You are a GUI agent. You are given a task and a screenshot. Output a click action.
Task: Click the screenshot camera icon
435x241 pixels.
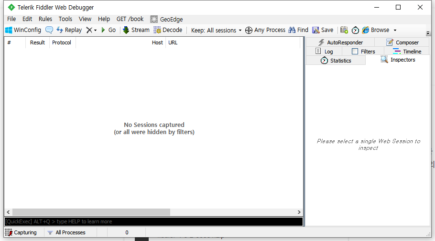click(x=344, y=30)
